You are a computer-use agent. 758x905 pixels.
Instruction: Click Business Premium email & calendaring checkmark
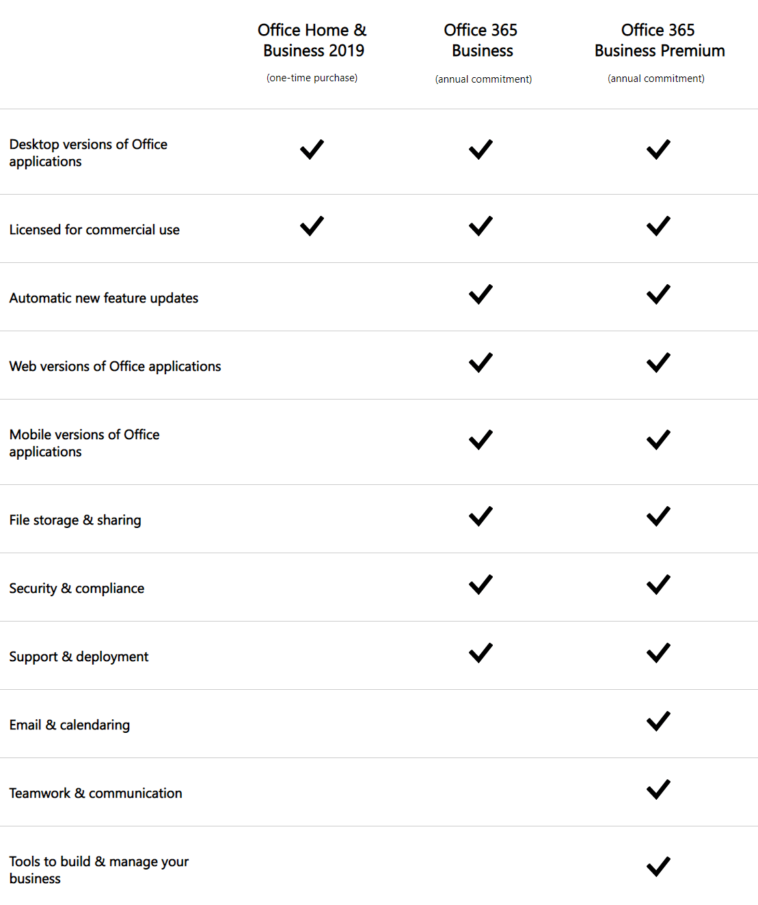(x=658, y=721)
